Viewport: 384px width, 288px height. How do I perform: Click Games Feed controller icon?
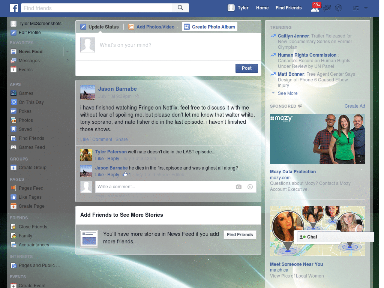point(13,147)
